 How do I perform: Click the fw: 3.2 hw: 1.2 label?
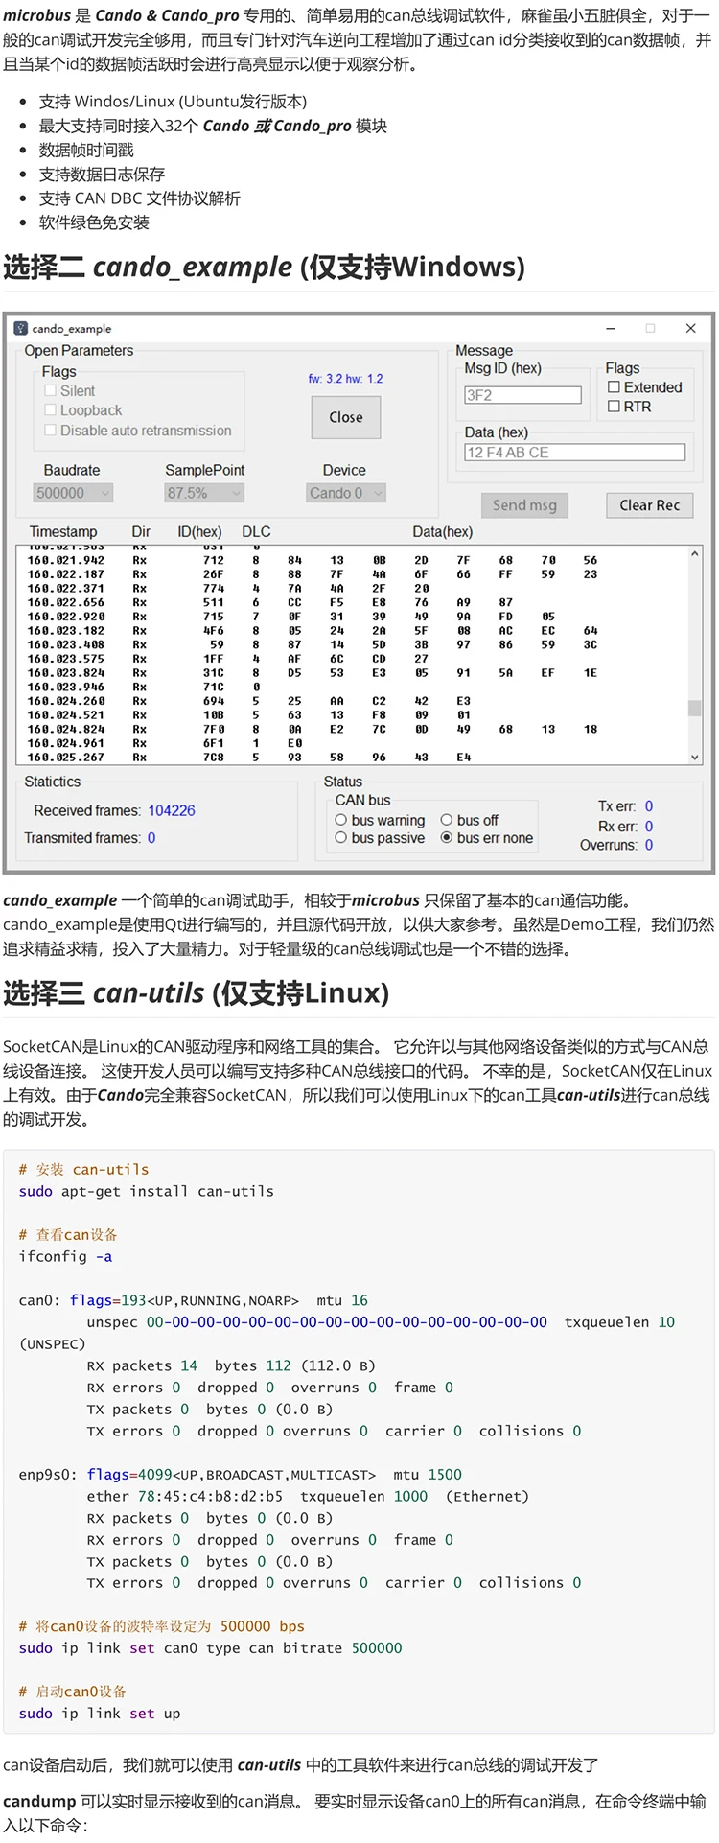tap(345, 379)
